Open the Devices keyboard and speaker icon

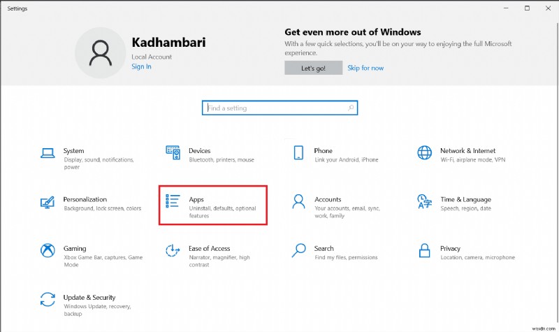tap(173, 152)
